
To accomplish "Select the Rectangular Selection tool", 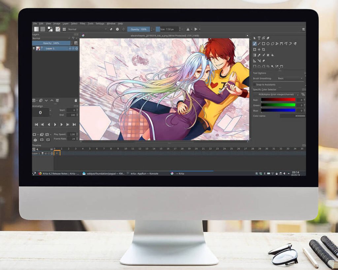I will coord(254,67).
